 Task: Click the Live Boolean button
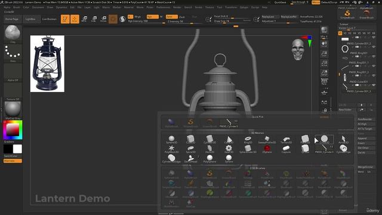coord(50,19)
